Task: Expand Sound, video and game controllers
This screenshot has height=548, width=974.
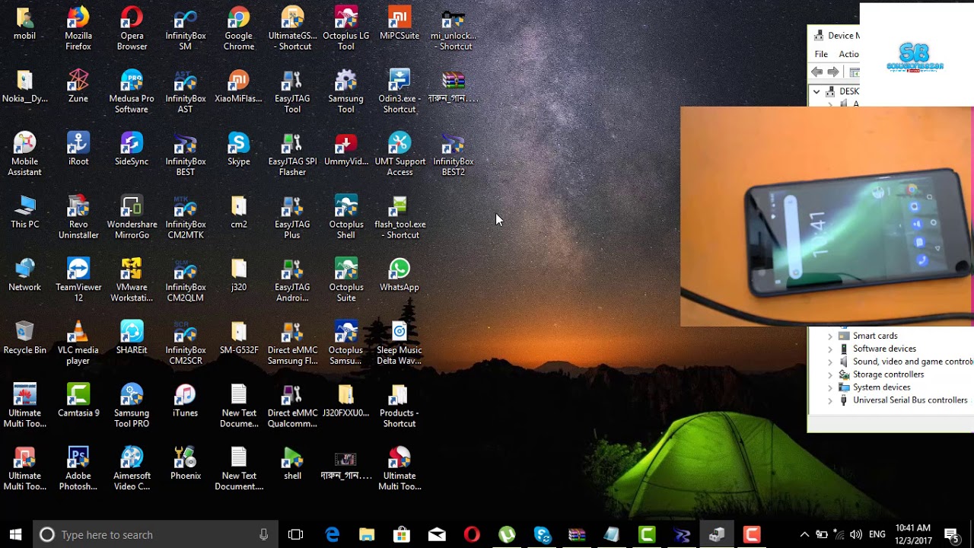Action: [x=830, y=362]
